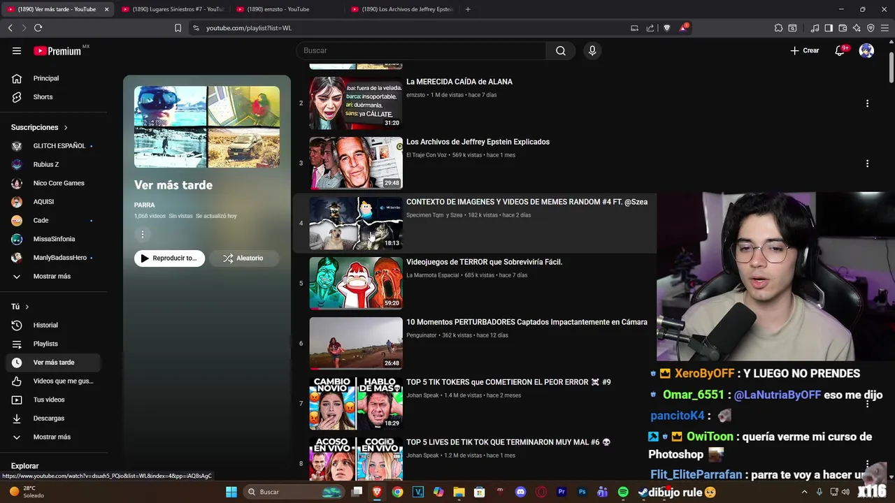Click TOP 5 TIK TOKERS video thumbnail
The width and height of the screenshot is (895, 503).
356,404
